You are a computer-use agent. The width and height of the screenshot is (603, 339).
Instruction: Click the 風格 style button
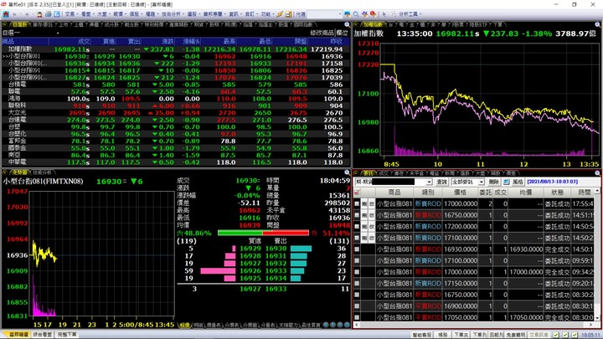518,182
